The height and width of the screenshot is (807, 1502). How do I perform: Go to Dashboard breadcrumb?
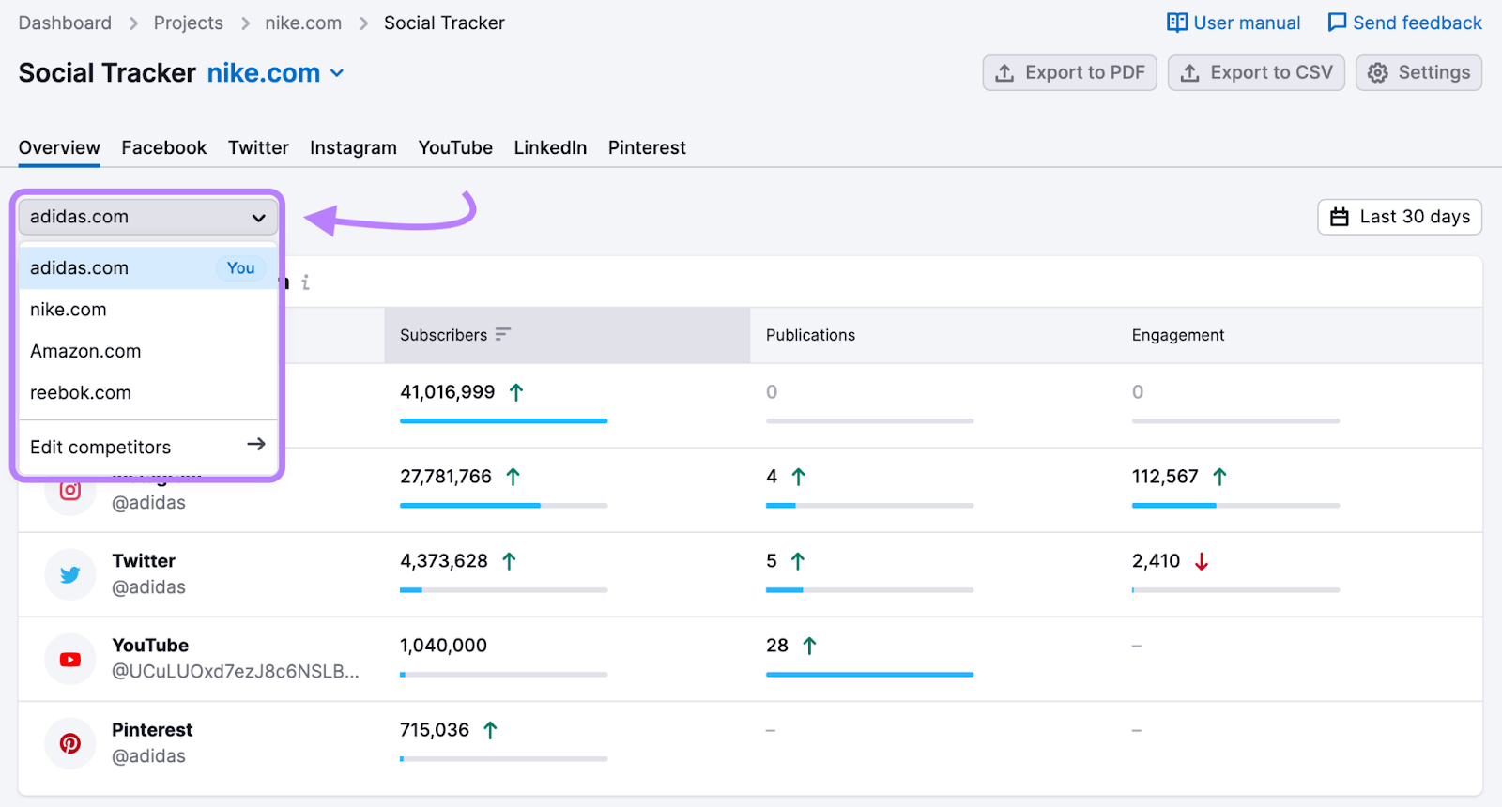pyautogui.click(x=65, y=23)
